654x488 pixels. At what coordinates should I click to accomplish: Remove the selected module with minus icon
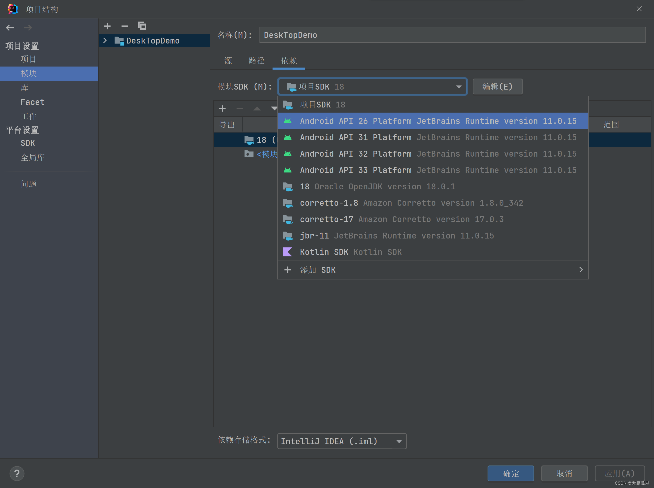(125, 26)
